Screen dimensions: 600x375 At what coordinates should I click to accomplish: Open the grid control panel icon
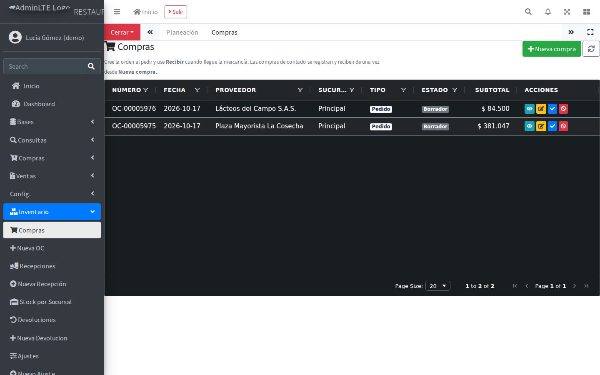587,12
